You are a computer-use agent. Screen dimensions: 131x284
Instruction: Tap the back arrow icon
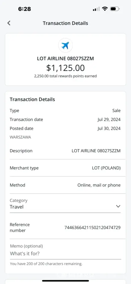click(x=9, y=23)
